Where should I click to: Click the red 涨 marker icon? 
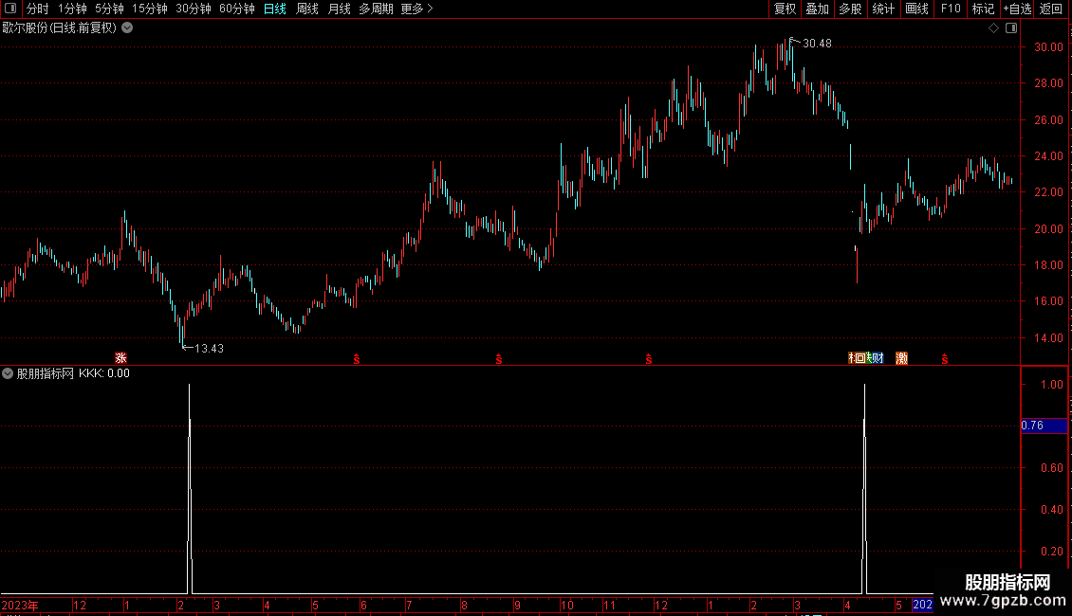pyautogui.click(x=121, y=358)
